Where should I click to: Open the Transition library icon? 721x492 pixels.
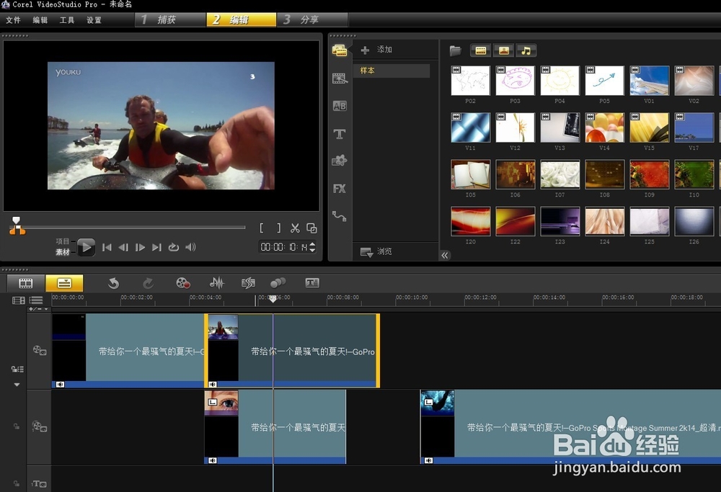tap(340, 79)
